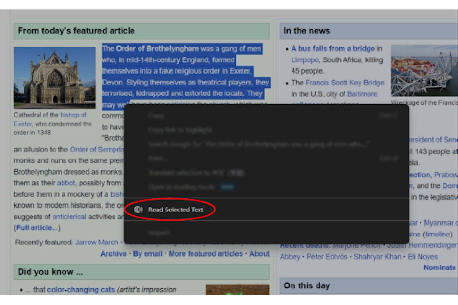Follow the Limpopo link
The width and height of the screenshot is (458, 305).
point(305,60)
